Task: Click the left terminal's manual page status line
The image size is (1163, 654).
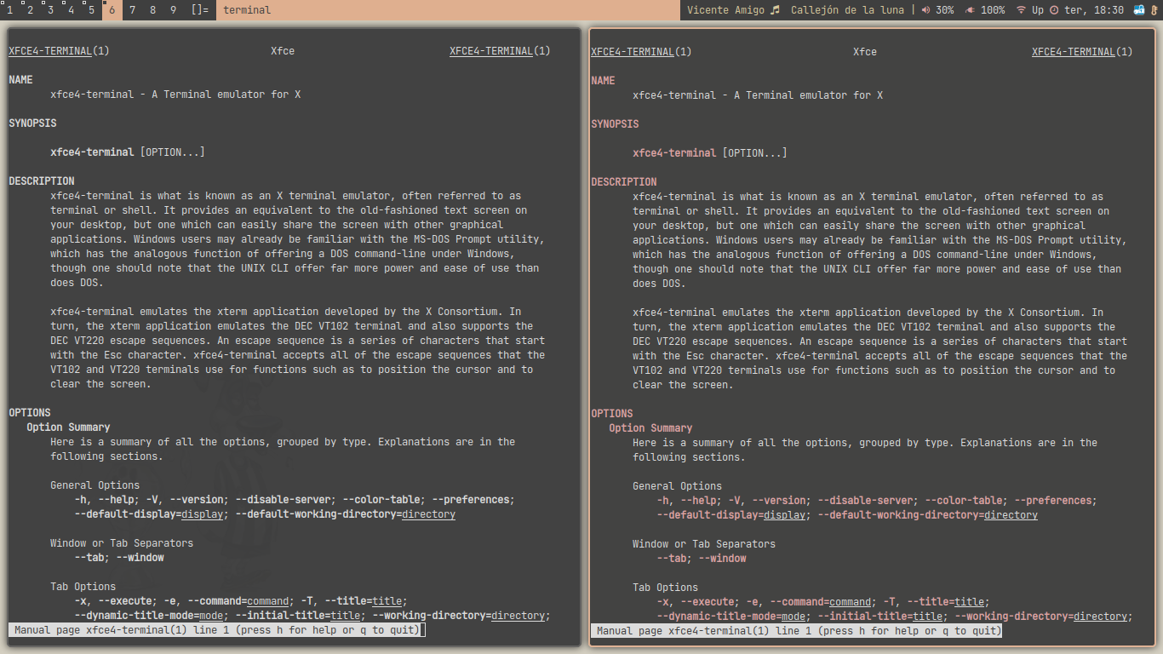Action: [x=216, y=630]
